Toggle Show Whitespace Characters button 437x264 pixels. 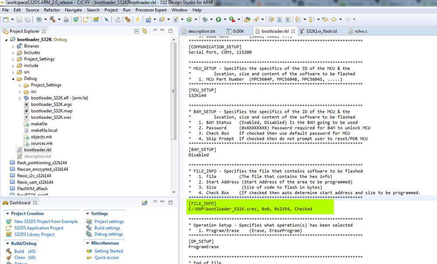[x=288, y=20]
